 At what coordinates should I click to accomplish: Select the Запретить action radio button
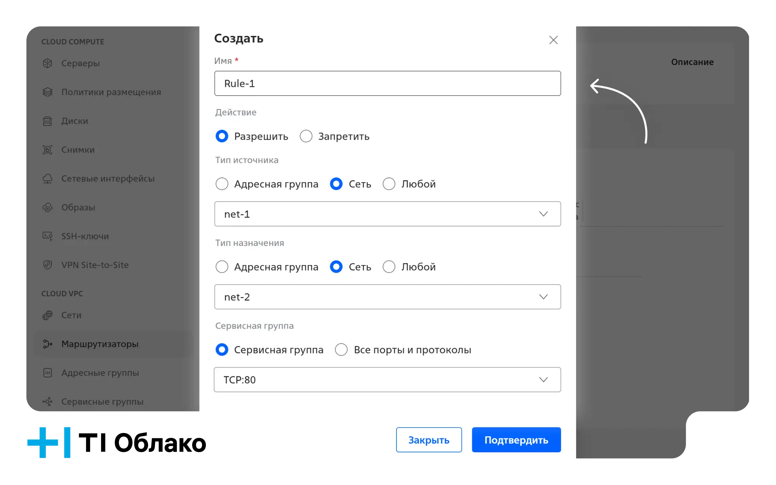[306, 136]
